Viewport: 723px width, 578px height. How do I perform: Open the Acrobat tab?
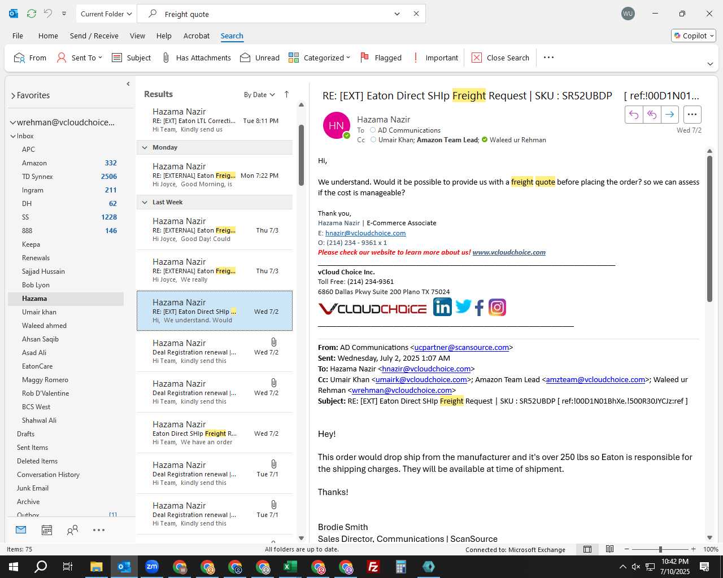(197, 36)
